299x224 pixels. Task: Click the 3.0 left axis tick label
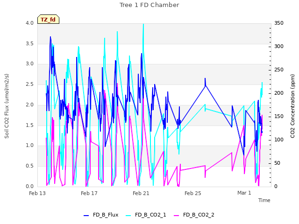[29, 64]
